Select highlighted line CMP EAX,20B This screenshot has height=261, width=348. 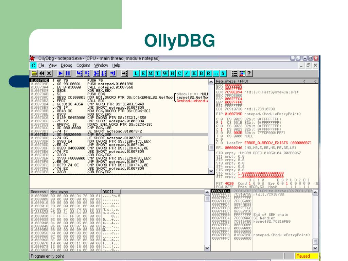[x=119, y=135]
